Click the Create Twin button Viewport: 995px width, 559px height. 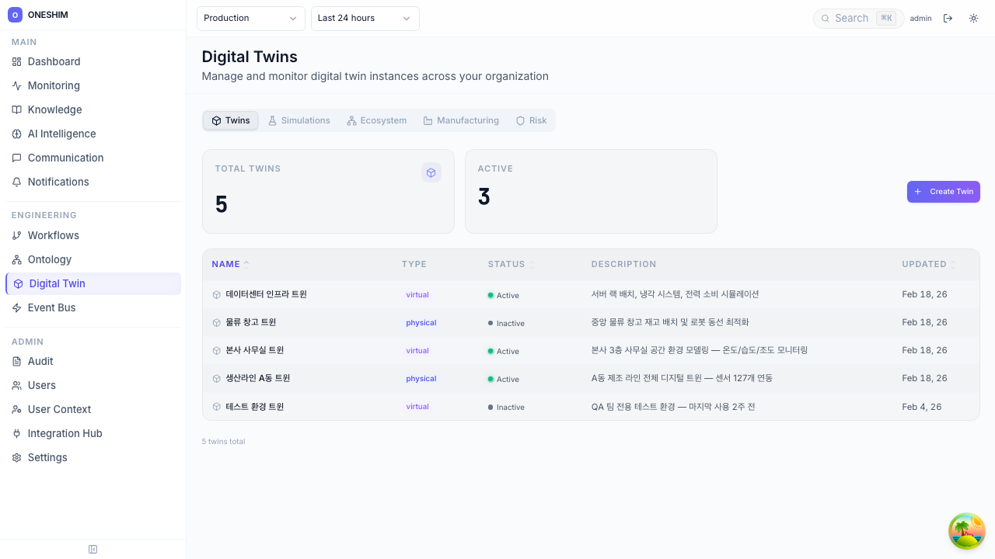tap(943, 192)
